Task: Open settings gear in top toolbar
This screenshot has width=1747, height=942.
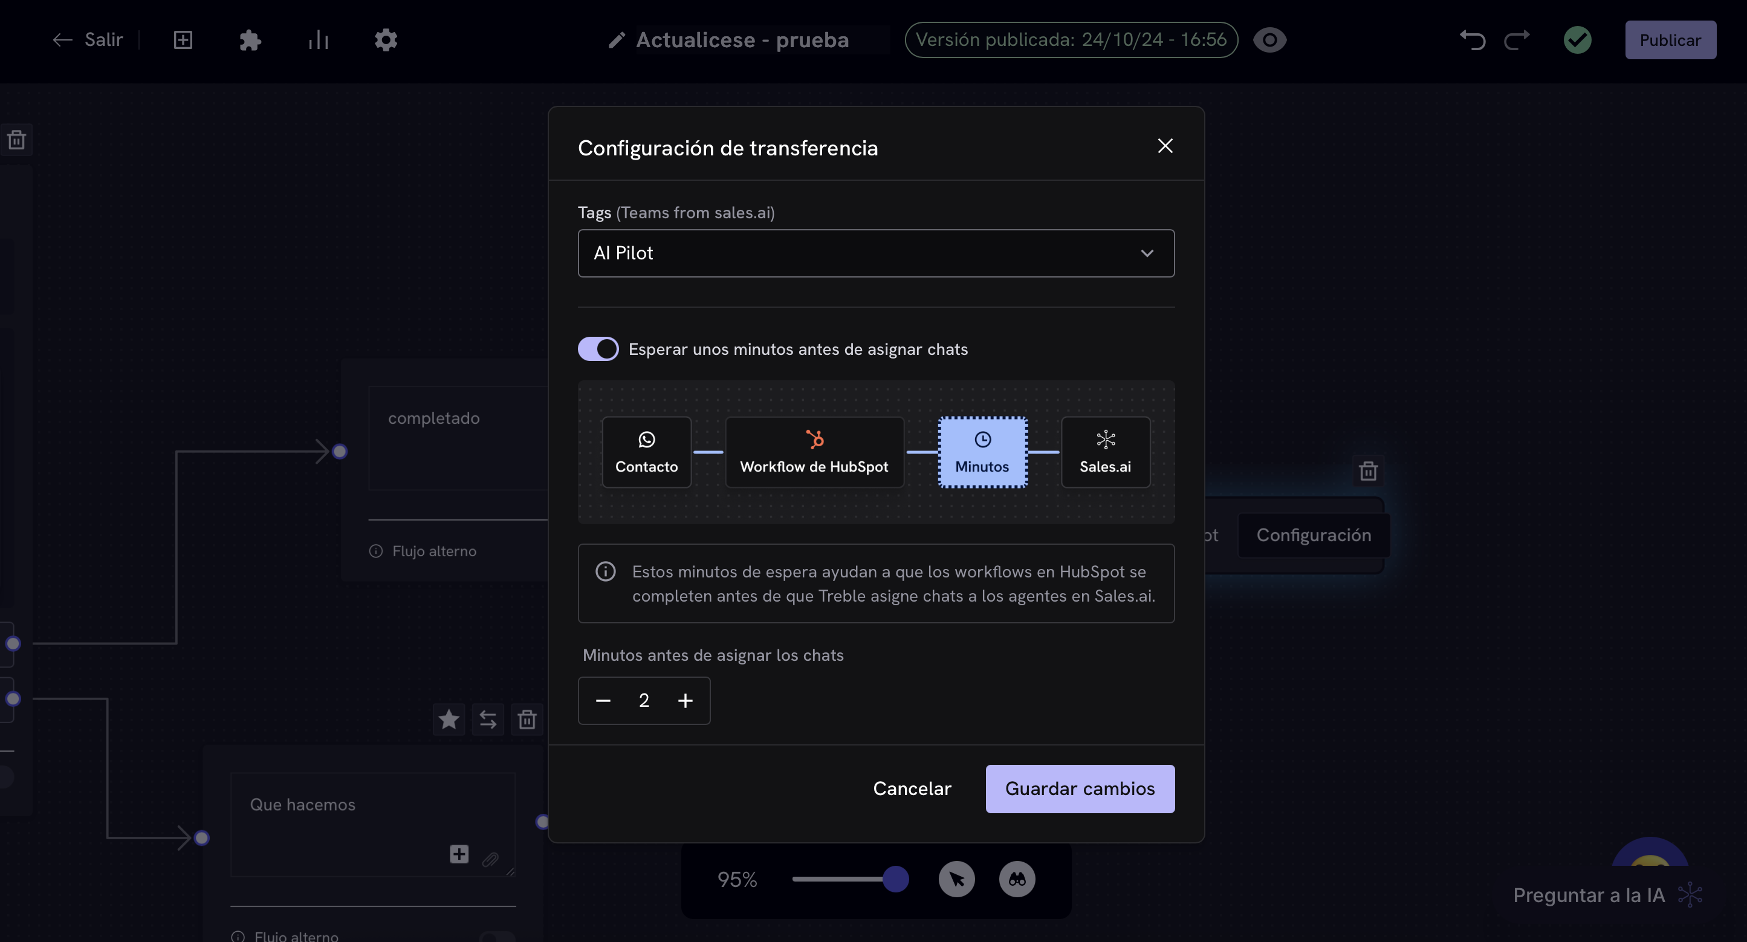Action: click(386, 40)
